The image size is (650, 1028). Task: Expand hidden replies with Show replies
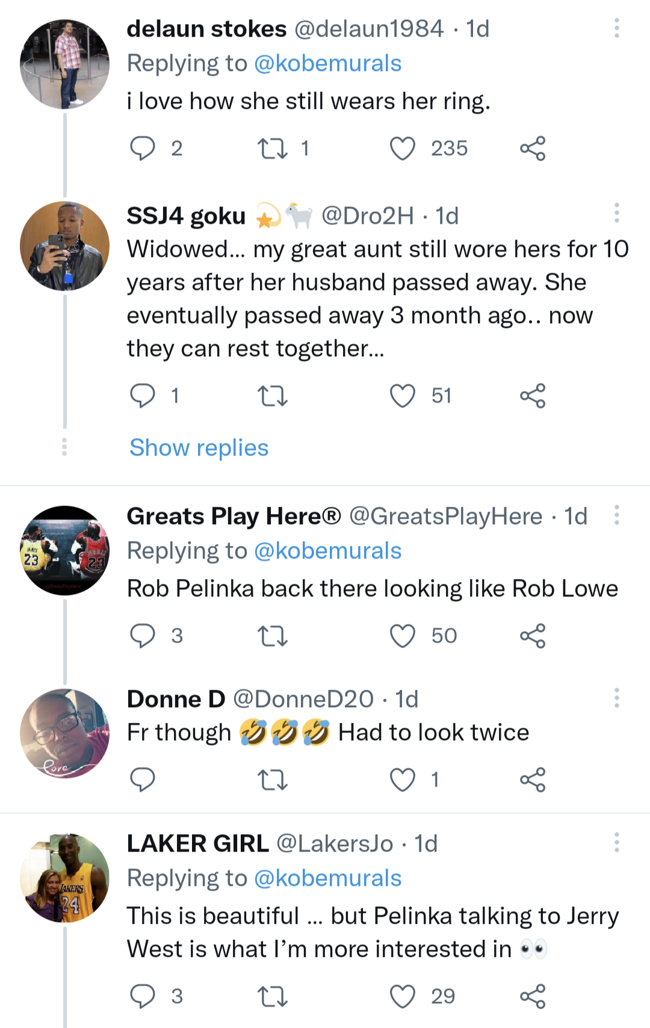(x=199, y=448)
